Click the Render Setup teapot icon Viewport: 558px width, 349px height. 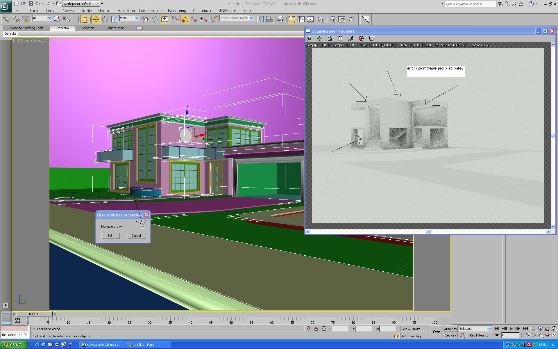tap(332, 19)
